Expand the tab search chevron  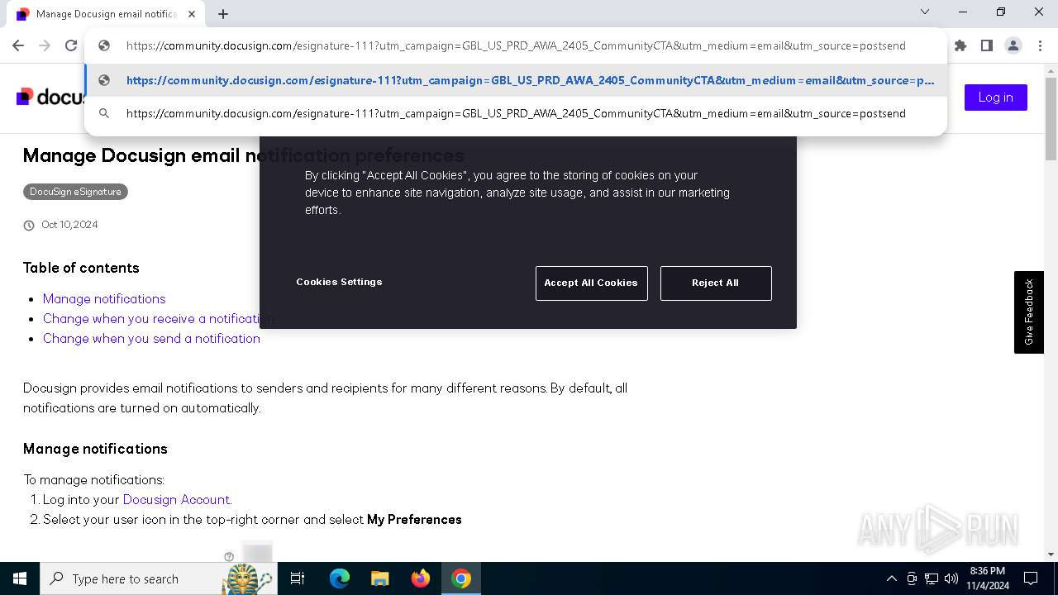[x=925, y=12]
